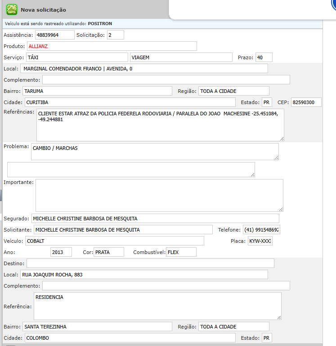This screenshot has height=346, width=336.
Task: Click the Segurado name field
Action: coord(155,219)
